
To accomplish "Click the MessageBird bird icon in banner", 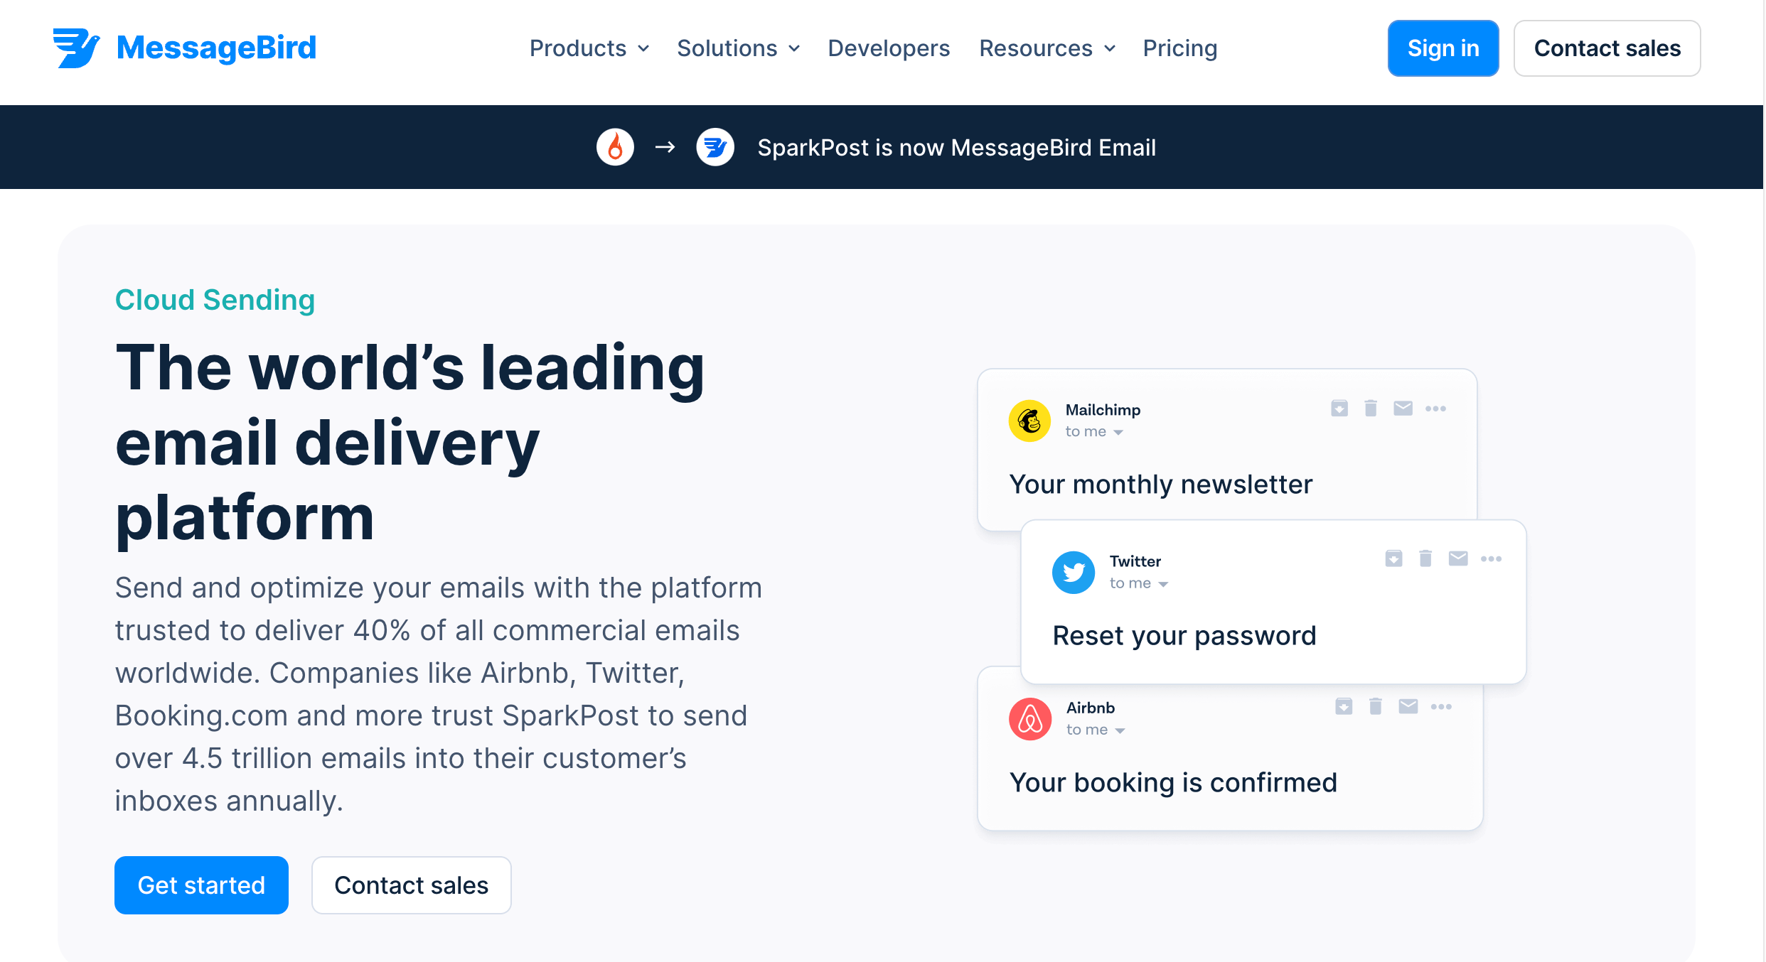I will (x=712, y=147).
